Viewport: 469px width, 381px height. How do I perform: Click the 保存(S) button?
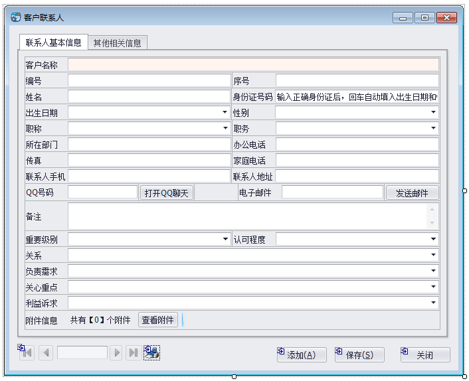point(359,355)
